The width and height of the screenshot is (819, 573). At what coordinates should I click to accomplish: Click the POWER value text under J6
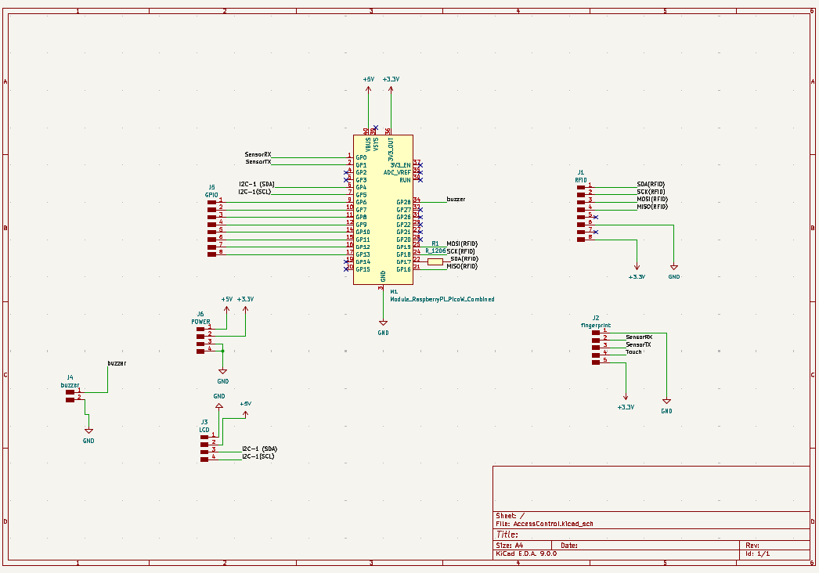coord(200,322)
